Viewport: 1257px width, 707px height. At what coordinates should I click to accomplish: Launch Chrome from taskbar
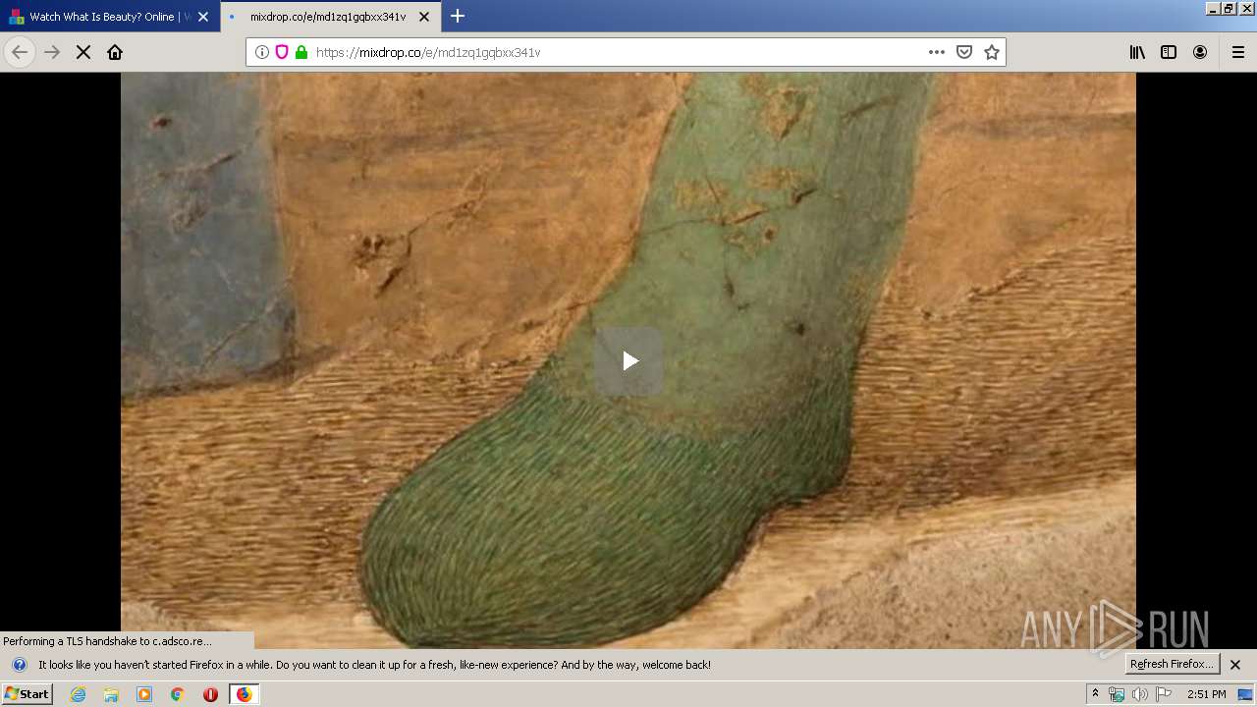tap(177, 694)
